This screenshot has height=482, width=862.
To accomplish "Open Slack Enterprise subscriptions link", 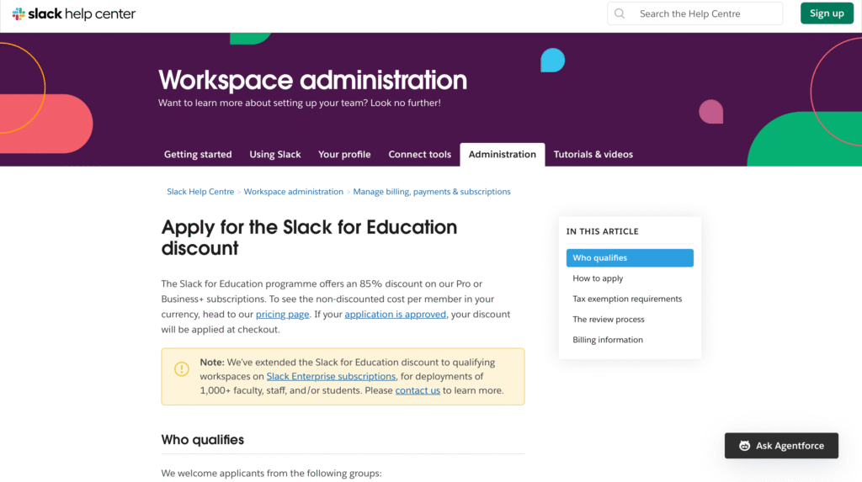I will click(x=331, y=377).
